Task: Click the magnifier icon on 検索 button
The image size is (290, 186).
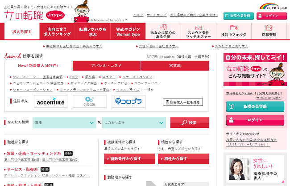Action: point(184,123)
